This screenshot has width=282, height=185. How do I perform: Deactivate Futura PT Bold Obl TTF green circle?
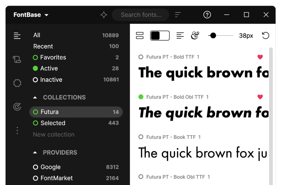pyautogui.click(x=141, y=97)
